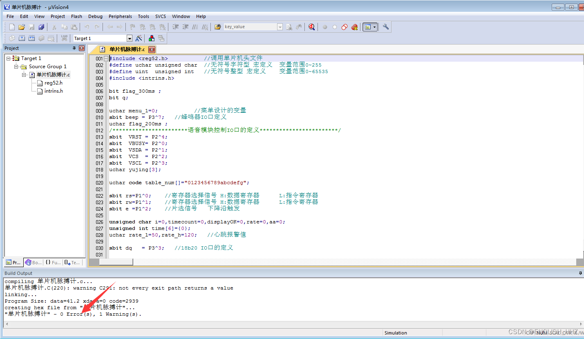Viewport: 584px width, 339px height.
Task: Click the Save All icon
Action: pyautogui.click(x=41, y=27)
